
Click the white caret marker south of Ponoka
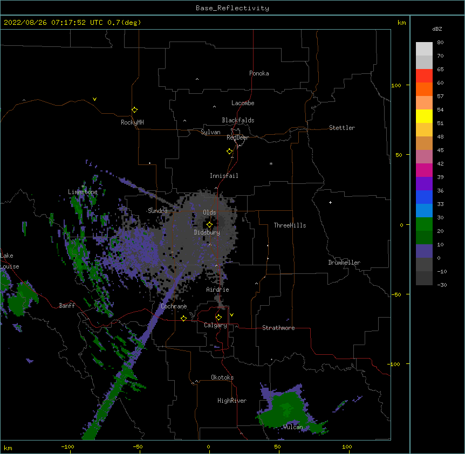[197, 79]
